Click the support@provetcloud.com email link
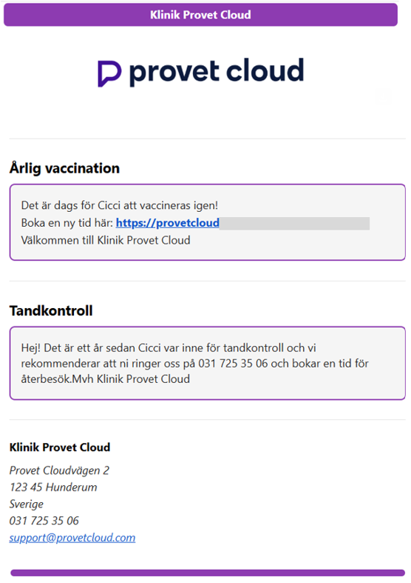411x583 pixels. coord(72,538)
